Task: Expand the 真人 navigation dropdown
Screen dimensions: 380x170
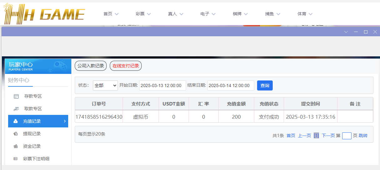Action: [181, 14]
